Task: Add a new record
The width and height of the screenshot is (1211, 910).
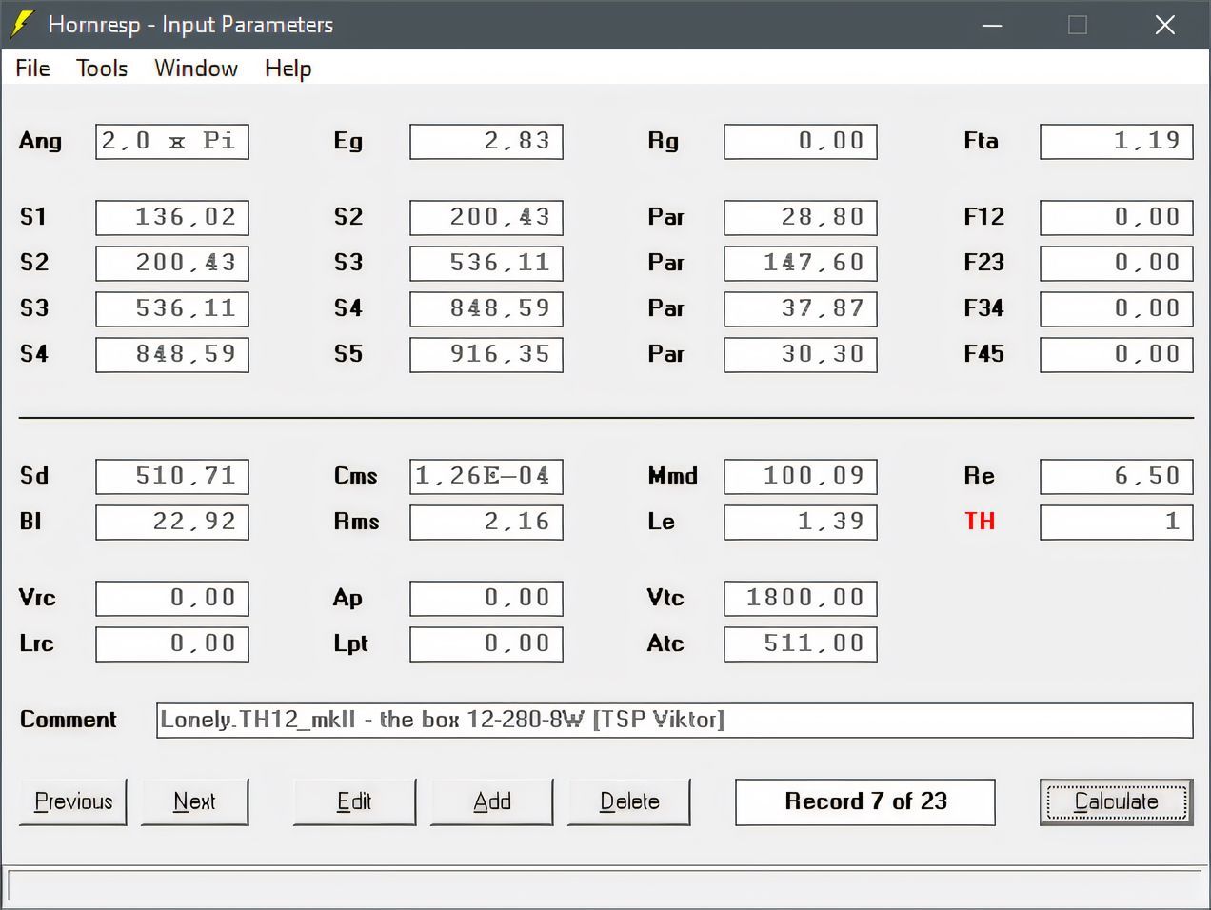Action: 492,801
